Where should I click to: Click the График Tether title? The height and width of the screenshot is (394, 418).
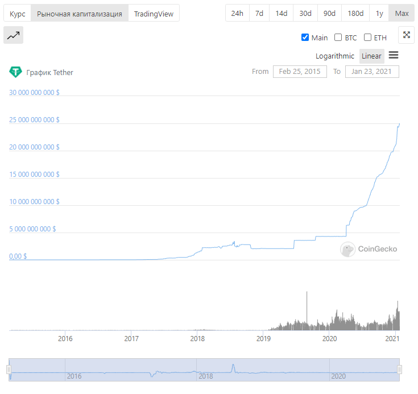(x=49, y=72)
